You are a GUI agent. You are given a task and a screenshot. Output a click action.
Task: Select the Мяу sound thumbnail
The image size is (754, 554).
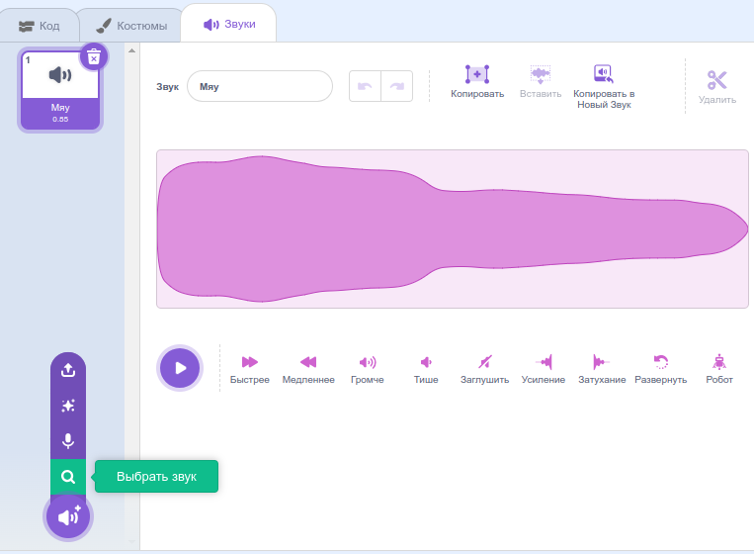[x=60, y=90]
